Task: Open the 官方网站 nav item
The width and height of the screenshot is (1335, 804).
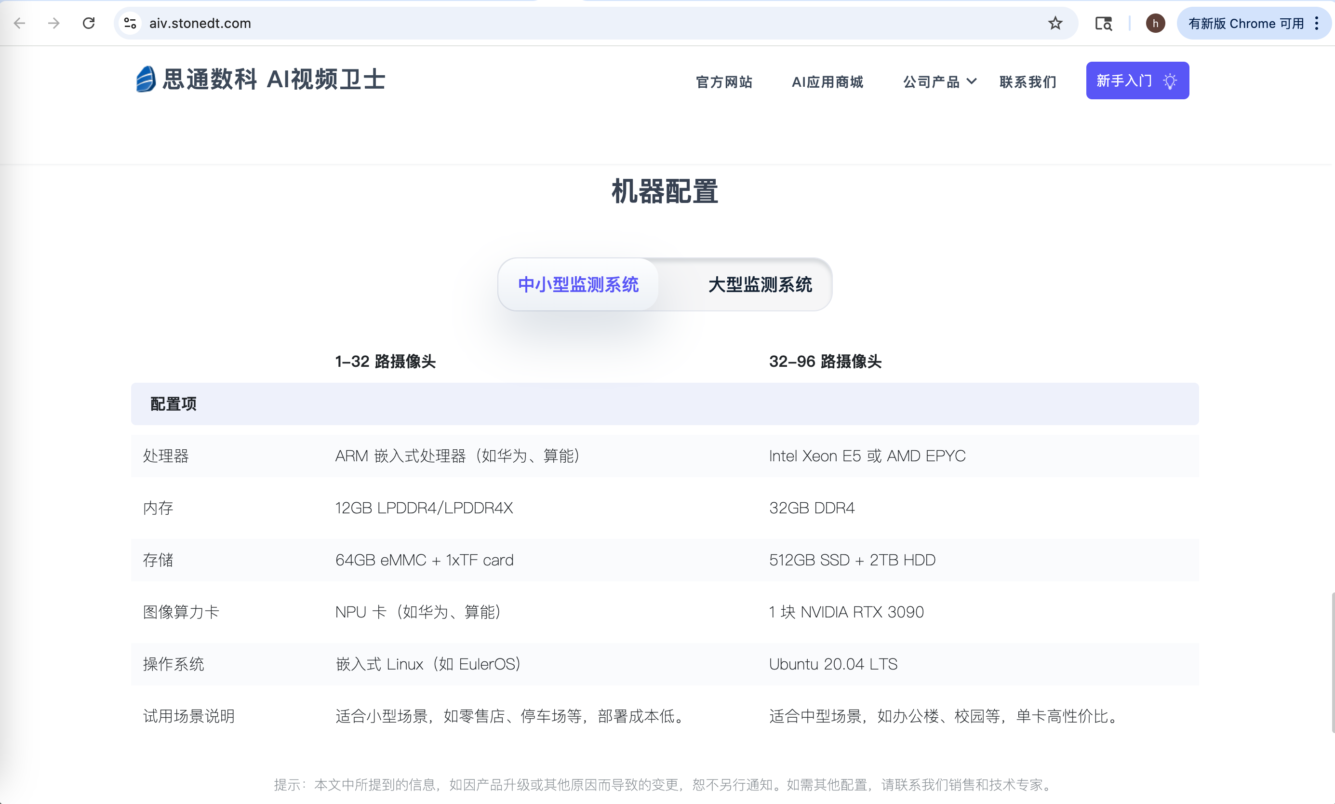Action: tap(724, 82)
